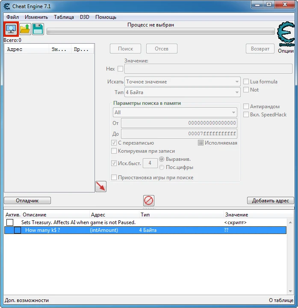Click the (intAmount) address cell
Image resolution: width=298 pixels, height=308 pixels.
(x=104, y=230)
